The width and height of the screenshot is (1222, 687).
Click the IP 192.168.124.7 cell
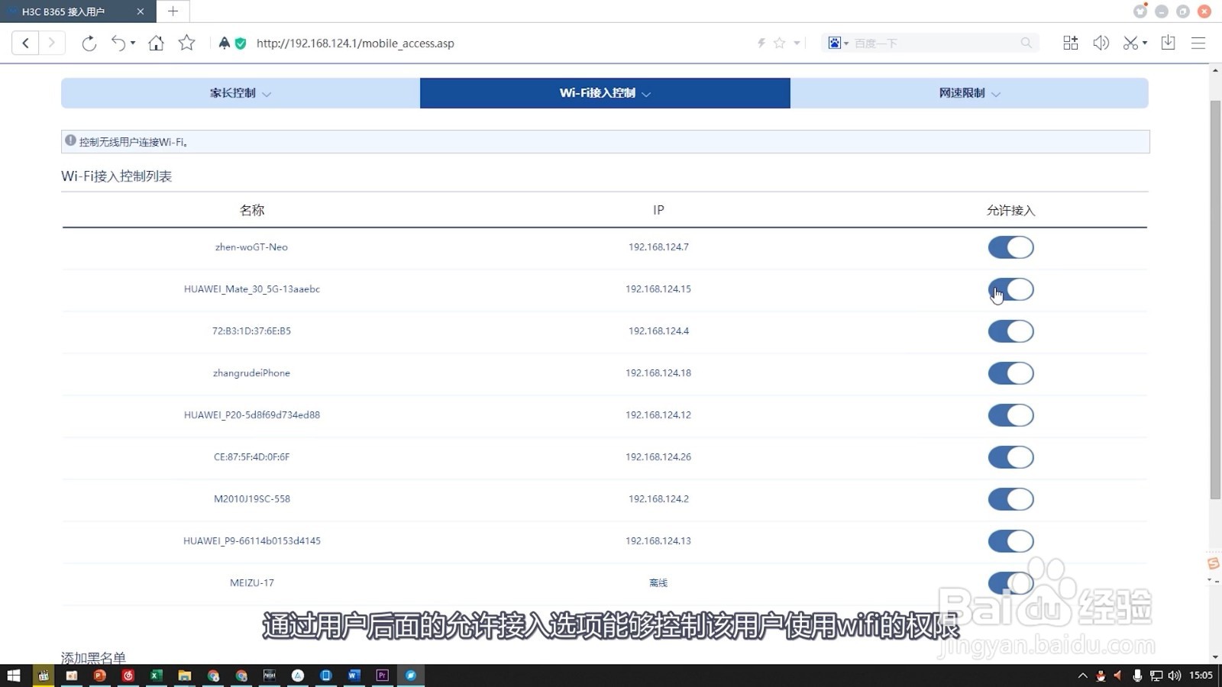point(658,247)
